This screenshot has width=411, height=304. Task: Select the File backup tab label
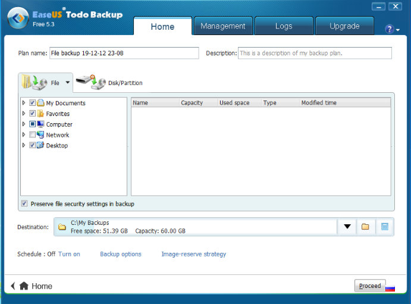[55, 83]
